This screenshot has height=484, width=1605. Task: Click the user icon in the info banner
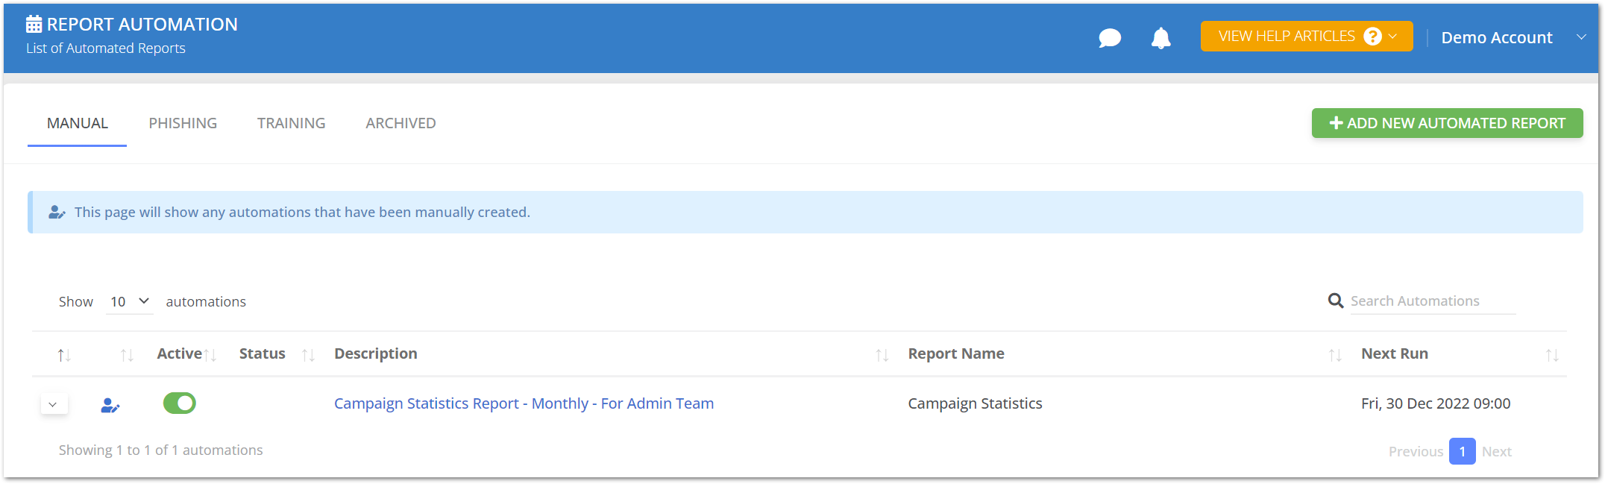(57, 212)
